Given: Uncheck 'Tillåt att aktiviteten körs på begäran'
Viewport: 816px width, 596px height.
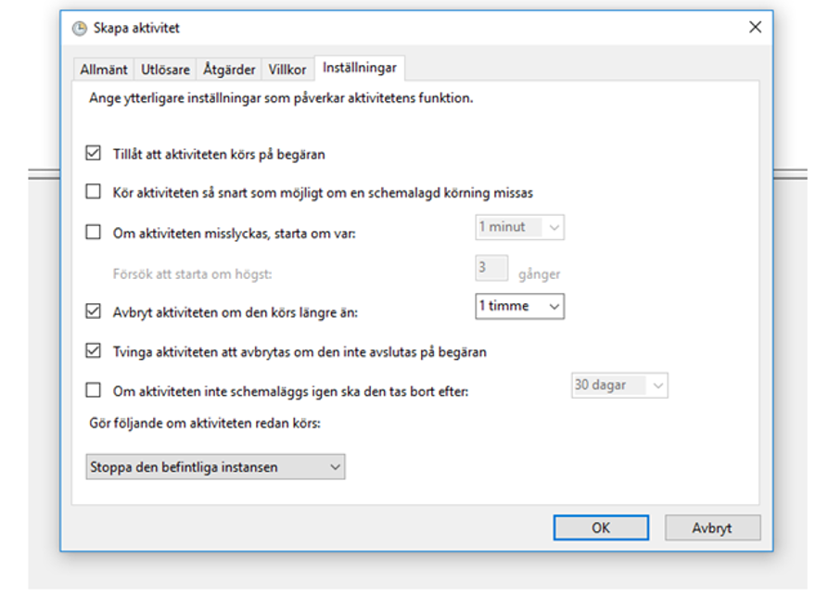Looking at the screenshot, I should point(93,154).
